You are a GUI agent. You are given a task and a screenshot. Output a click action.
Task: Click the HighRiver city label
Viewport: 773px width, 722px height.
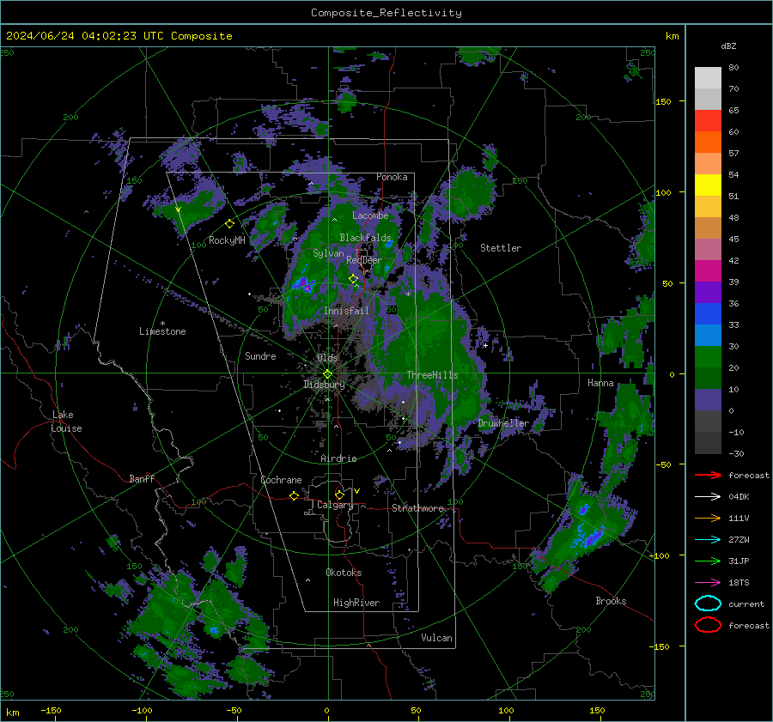pos(356,603)
